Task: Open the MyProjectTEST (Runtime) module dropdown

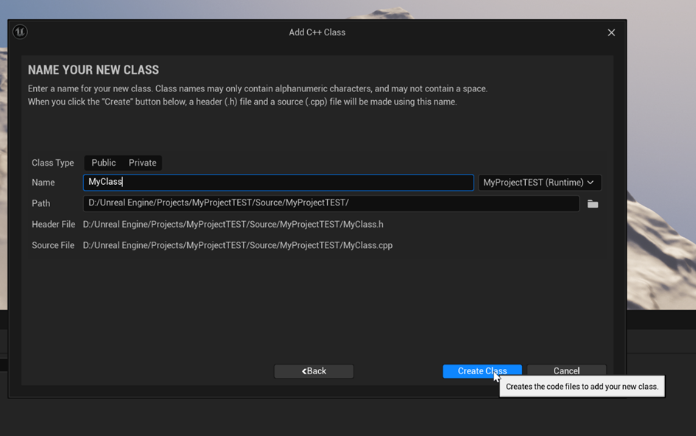Action: [539, 183]
